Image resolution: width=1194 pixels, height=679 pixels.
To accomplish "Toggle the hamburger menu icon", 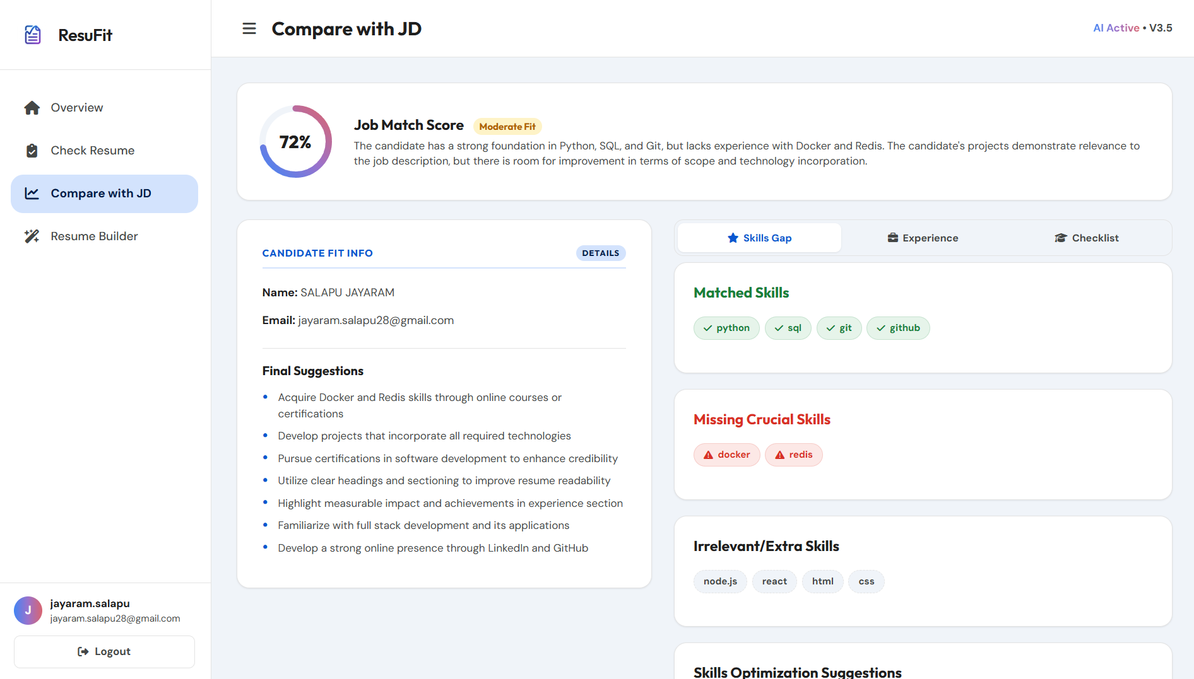I will coord(249,28).
